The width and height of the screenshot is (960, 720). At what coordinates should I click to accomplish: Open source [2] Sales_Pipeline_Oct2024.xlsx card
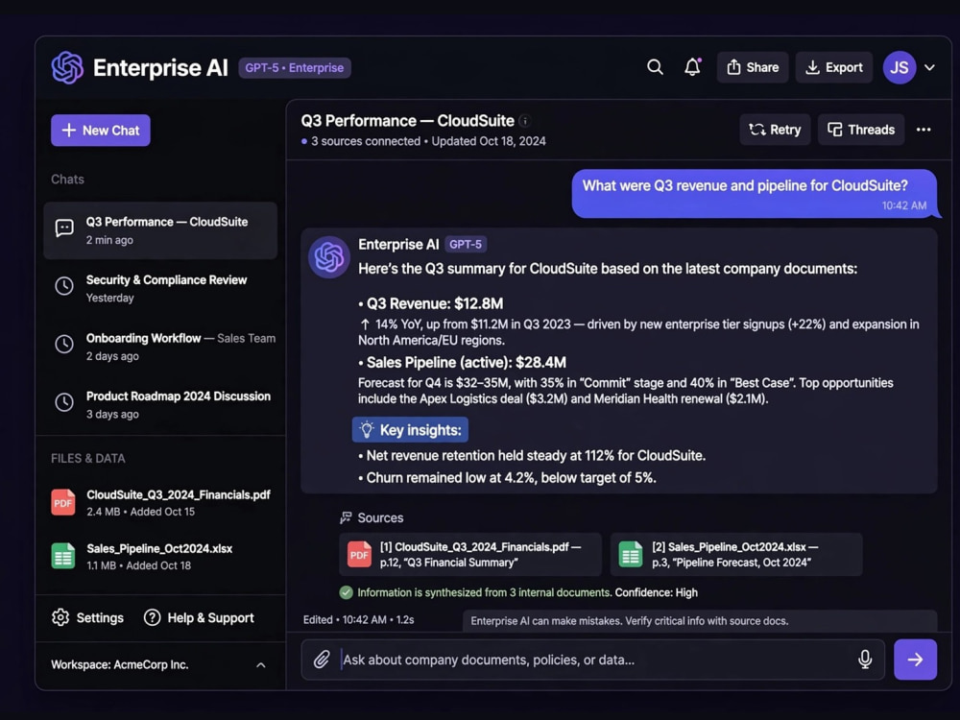pos(736,555)
